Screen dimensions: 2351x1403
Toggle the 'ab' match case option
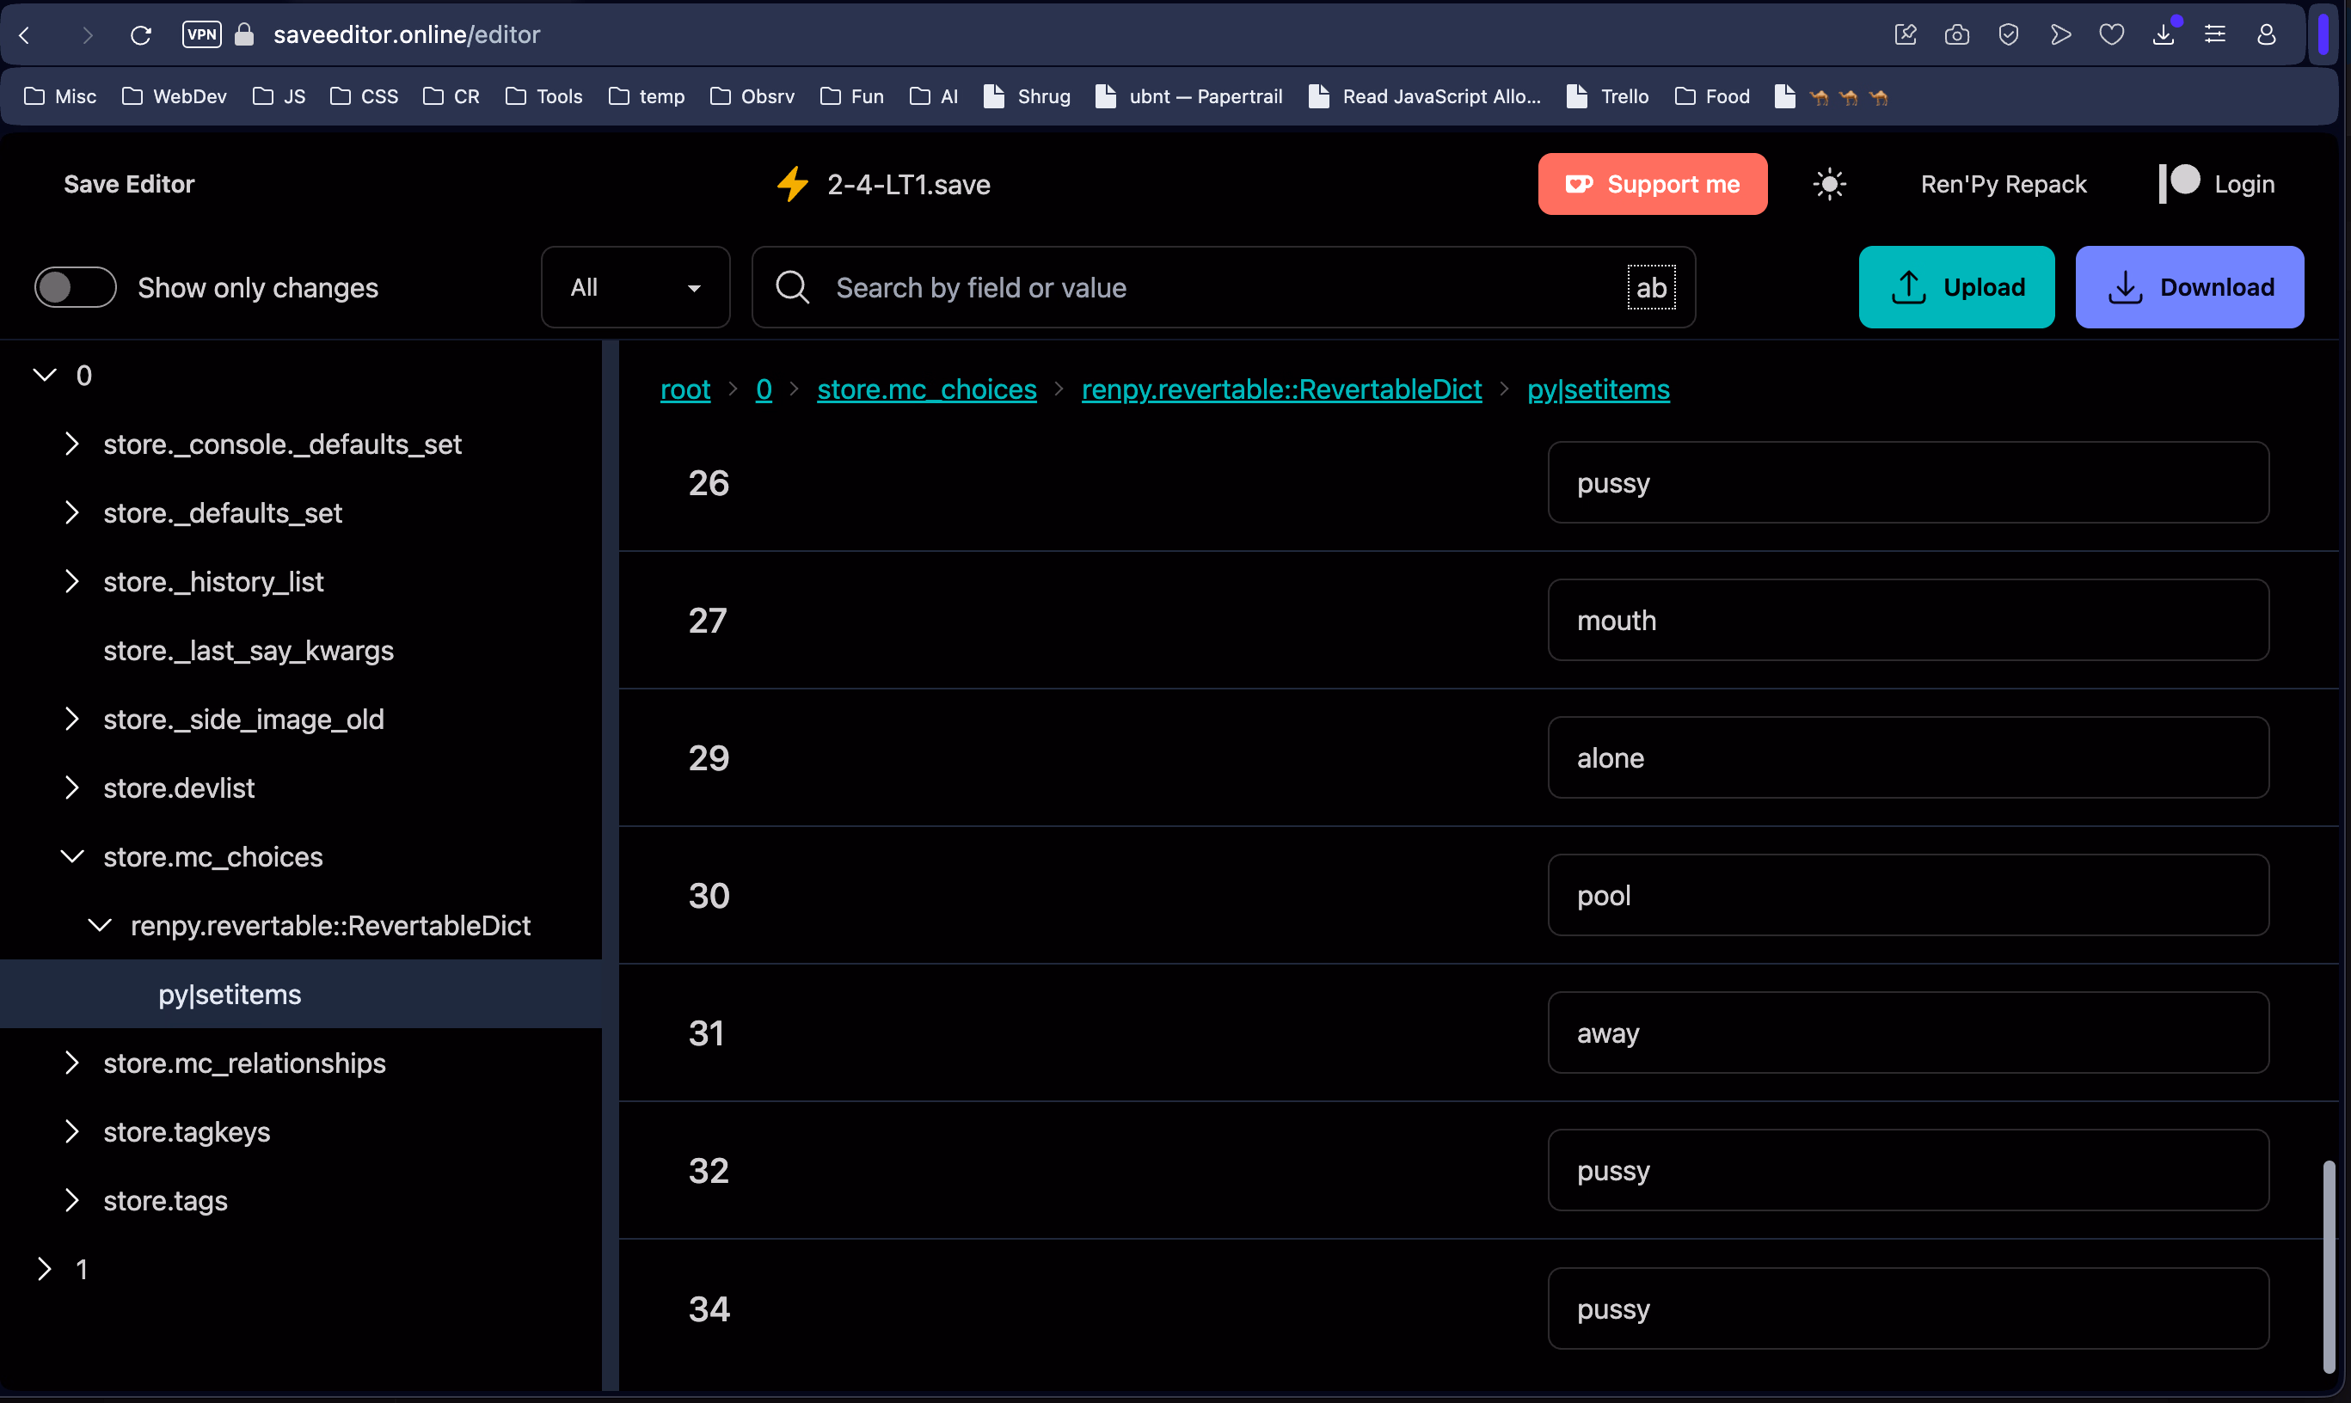pos(1650,287)
